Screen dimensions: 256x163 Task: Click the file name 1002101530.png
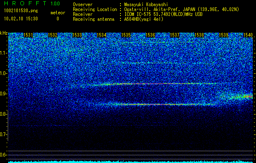click(x=21, y=11)
